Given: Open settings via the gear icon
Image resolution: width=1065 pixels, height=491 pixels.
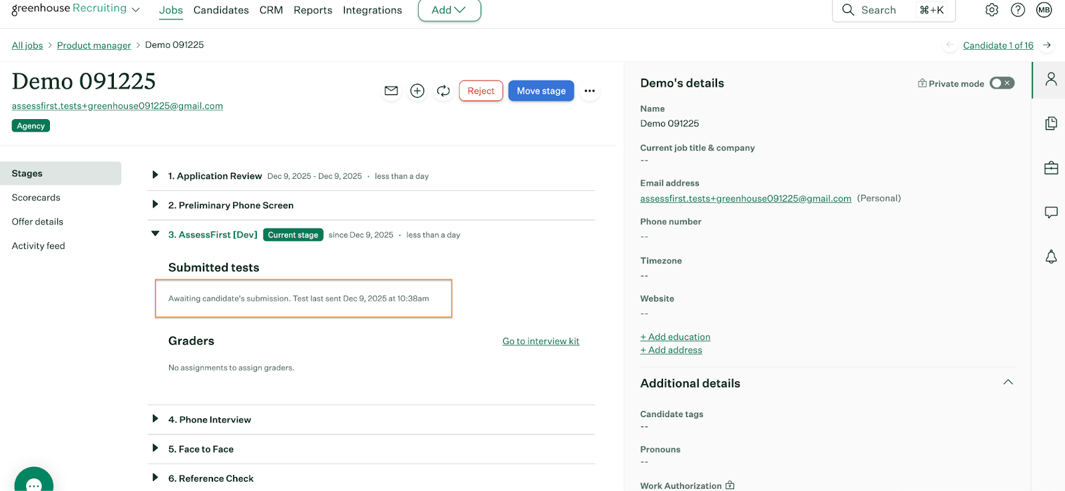Looking at the screenshot, I should pyautogui.click(x=992, y=10).
